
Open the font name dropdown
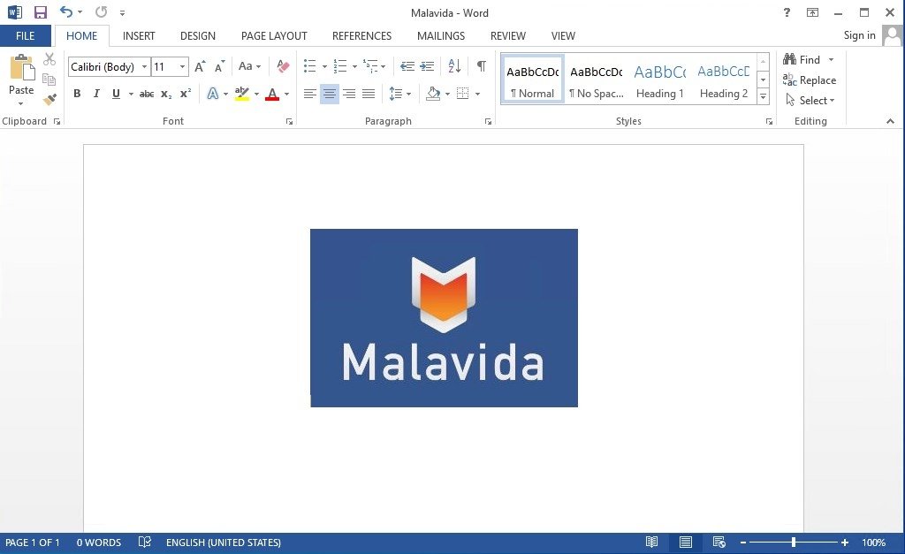pyautogui.click(x=144, y=66)
